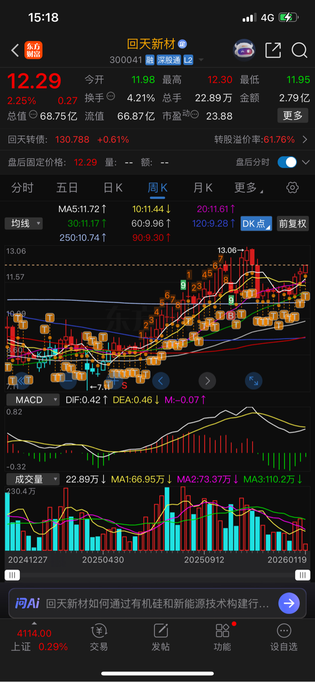Viewport: 315px width, 682px height.
Task: Share this stock page
Action: [273, 50]
